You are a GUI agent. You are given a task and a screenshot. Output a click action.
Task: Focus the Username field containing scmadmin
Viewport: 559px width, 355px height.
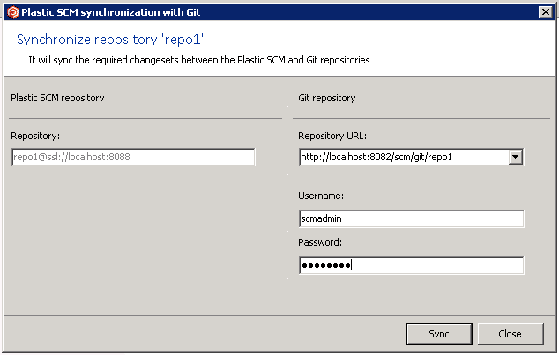click(x=411, y=218)
